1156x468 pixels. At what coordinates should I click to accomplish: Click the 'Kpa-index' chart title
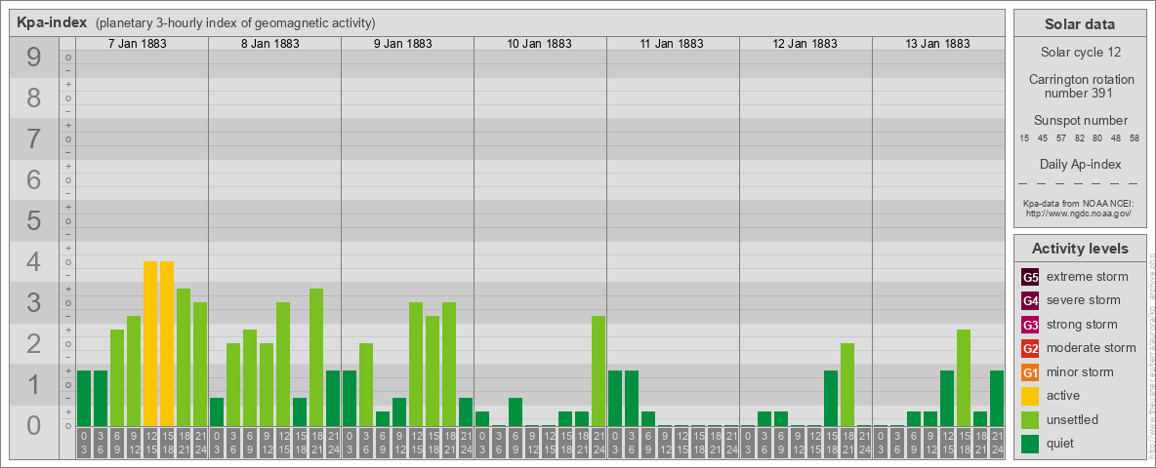pos(52,22)
